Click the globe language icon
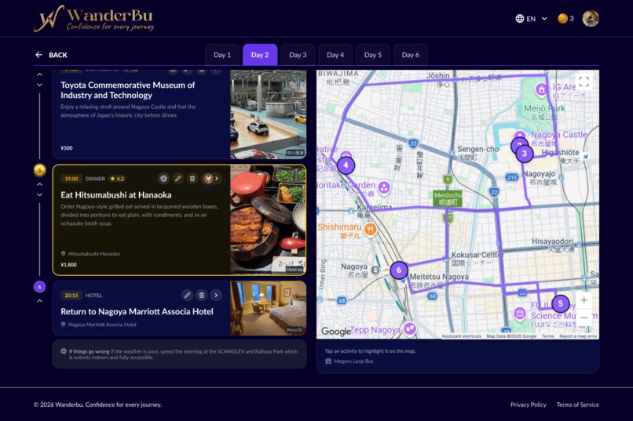Image resolution: width=633 pixels, height=421 pixels. point(520,19)
